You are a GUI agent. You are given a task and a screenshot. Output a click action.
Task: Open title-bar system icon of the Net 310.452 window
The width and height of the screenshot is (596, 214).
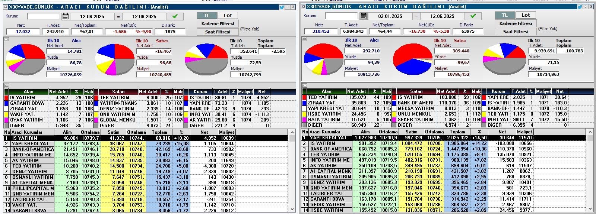pyautogui.click(x=303, y=7)
